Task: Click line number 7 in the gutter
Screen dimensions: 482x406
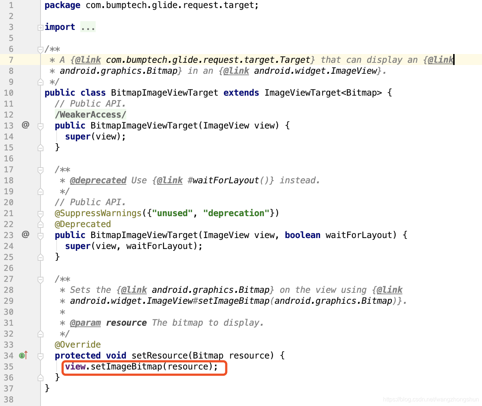Action: 11,60
